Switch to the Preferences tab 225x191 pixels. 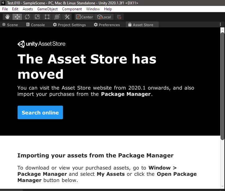pos(107,25)
